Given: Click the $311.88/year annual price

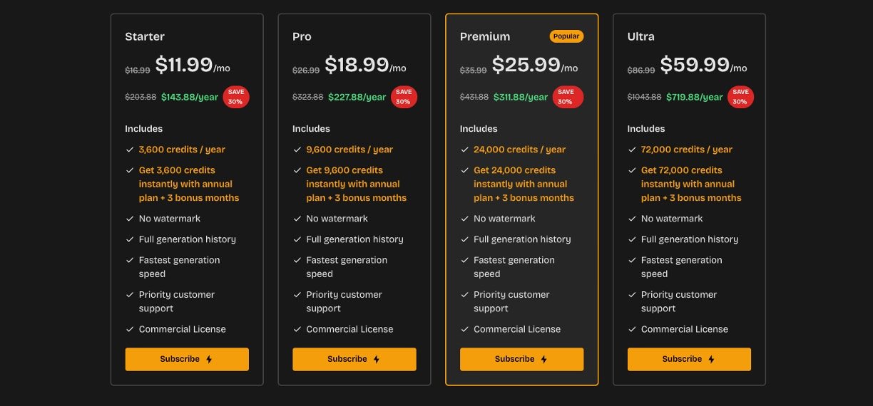Looking at the screenshot, I should coord(522,97).
